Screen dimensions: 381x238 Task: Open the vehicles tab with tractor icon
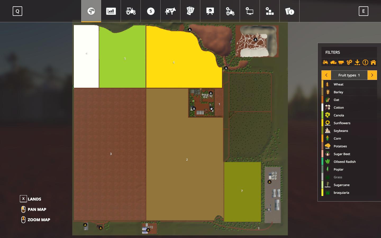click(131, 11)
